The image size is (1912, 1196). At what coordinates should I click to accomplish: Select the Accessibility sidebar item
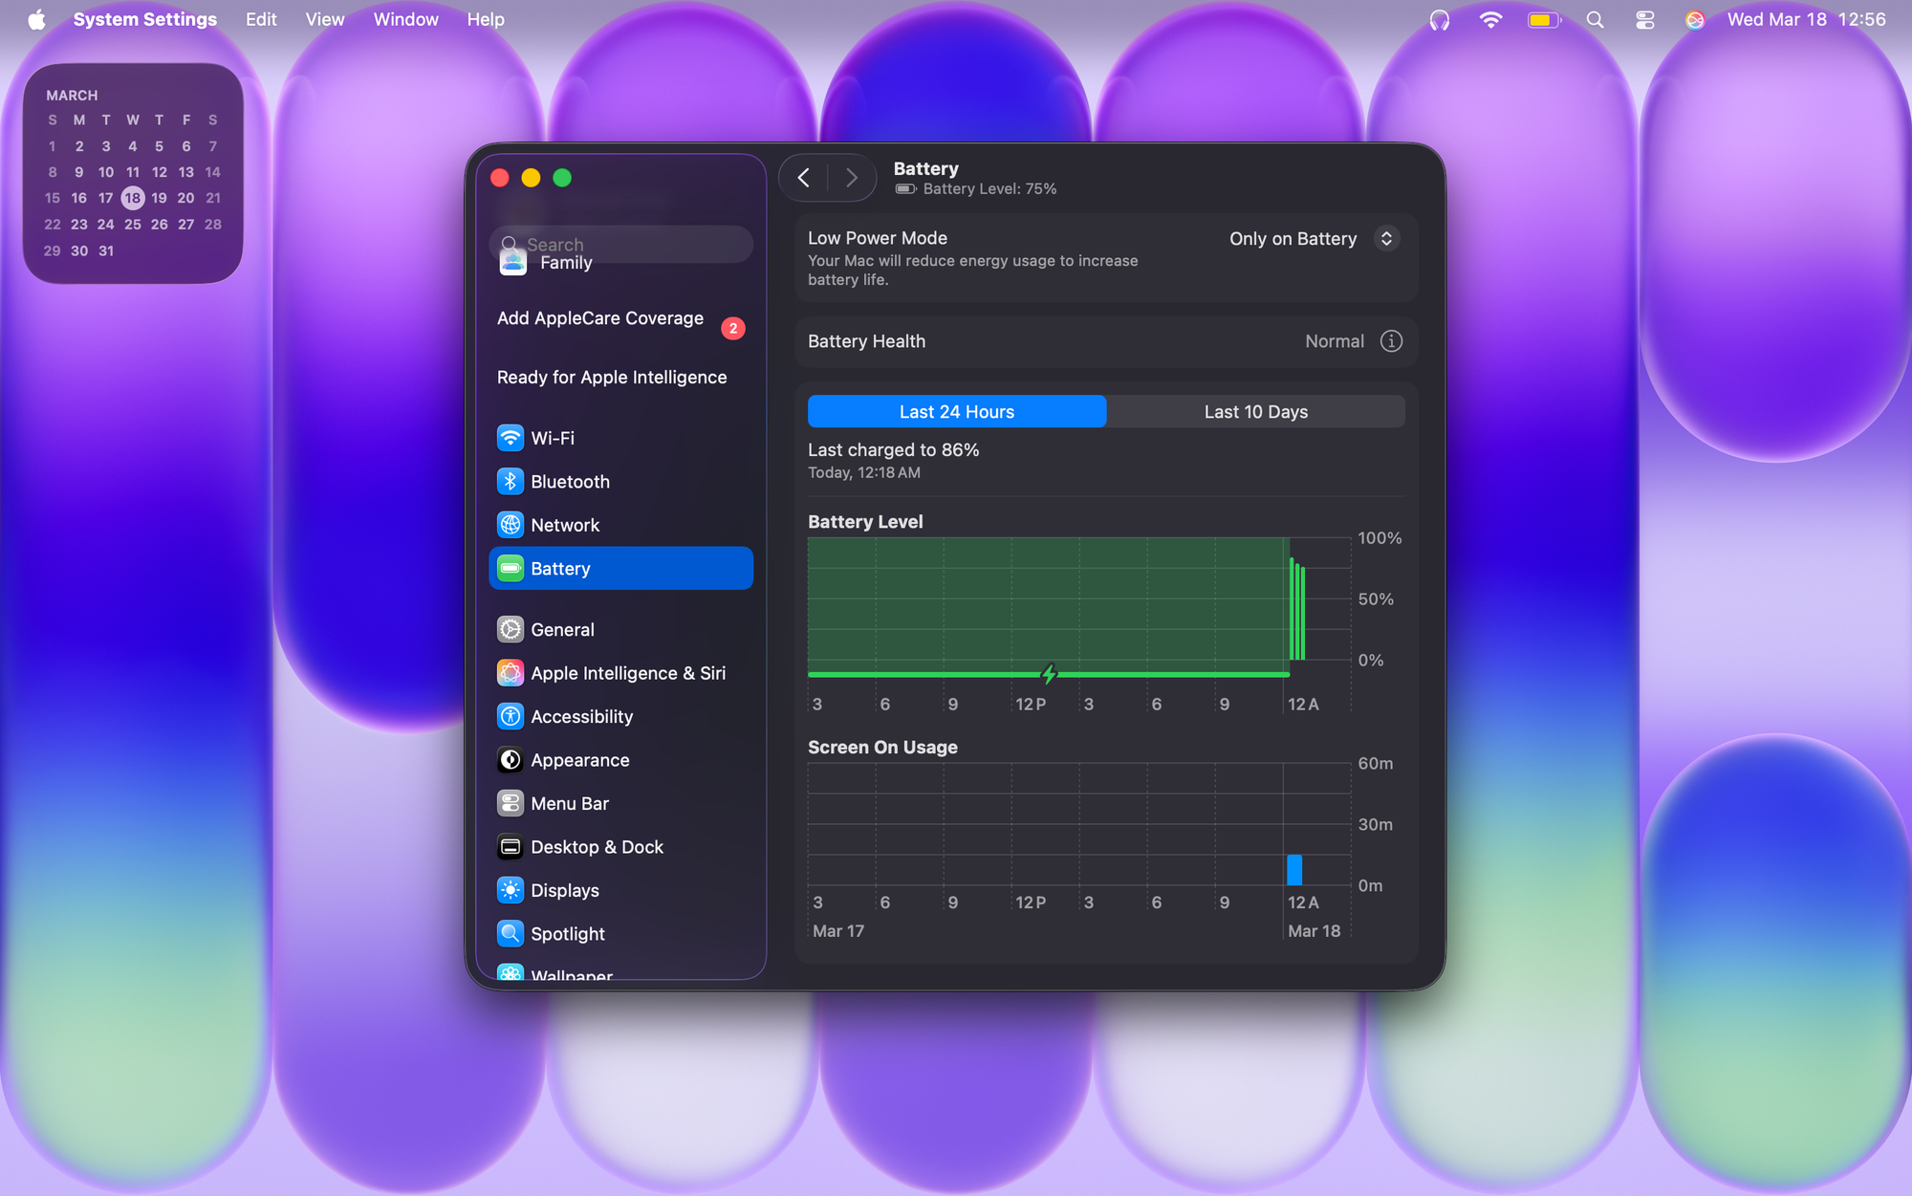(x=581, y=716)
